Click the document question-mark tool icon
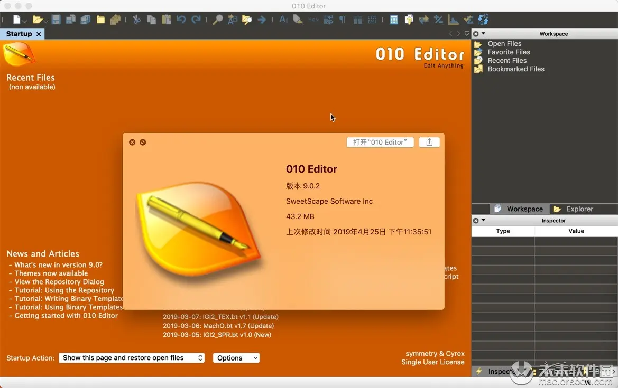The height and width of the screenshot is (388, 618). (x=409, y=20)
